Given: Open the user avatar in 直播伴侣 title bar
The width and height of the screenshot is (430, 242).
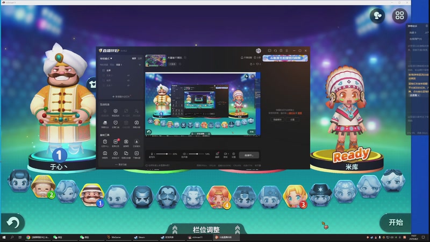Looking at the screenshot, I should pos(259,51).
